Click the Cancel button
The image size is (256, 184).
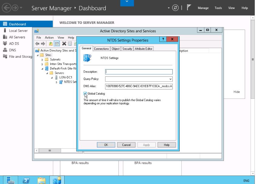[126, 145]
